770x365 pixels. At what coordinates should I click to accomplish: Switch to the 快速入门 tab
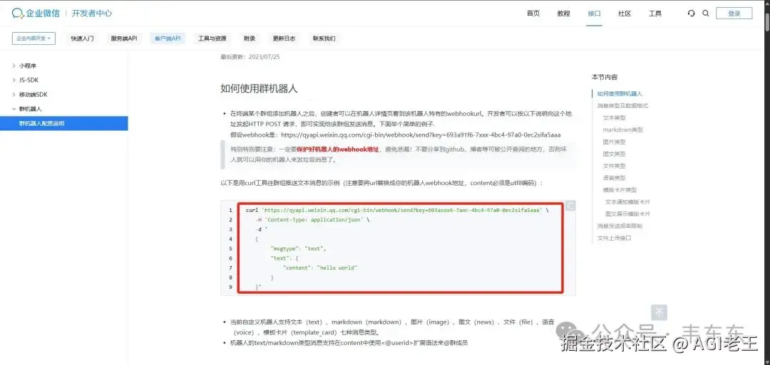click(x=82, y=38)
